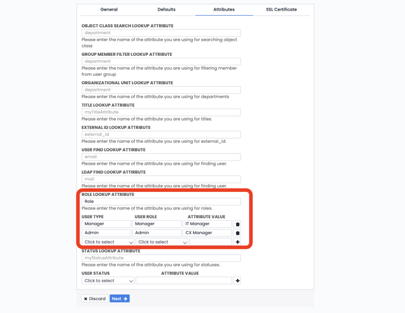Open the Defaults tab
Viewport: 405px width, 313px height.
(167, 9)
